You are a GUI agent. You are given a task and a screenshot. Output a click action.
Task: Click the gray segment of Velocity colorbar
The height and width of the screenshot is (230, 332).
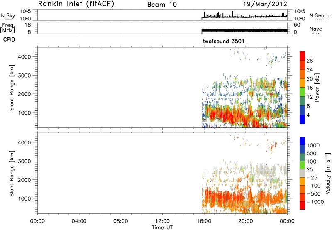[x=303, y=174]
